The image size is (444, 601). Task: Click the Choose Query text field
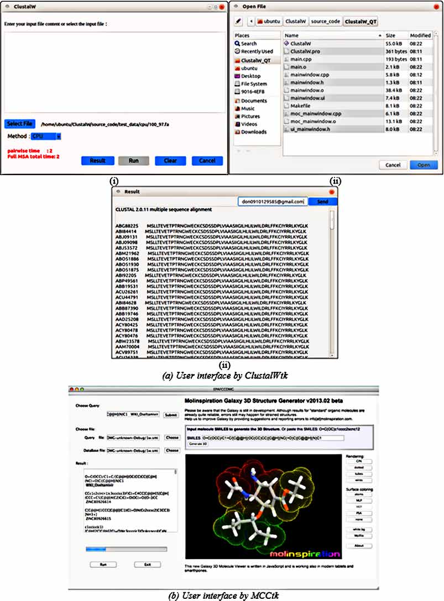[x=133, y=414]
